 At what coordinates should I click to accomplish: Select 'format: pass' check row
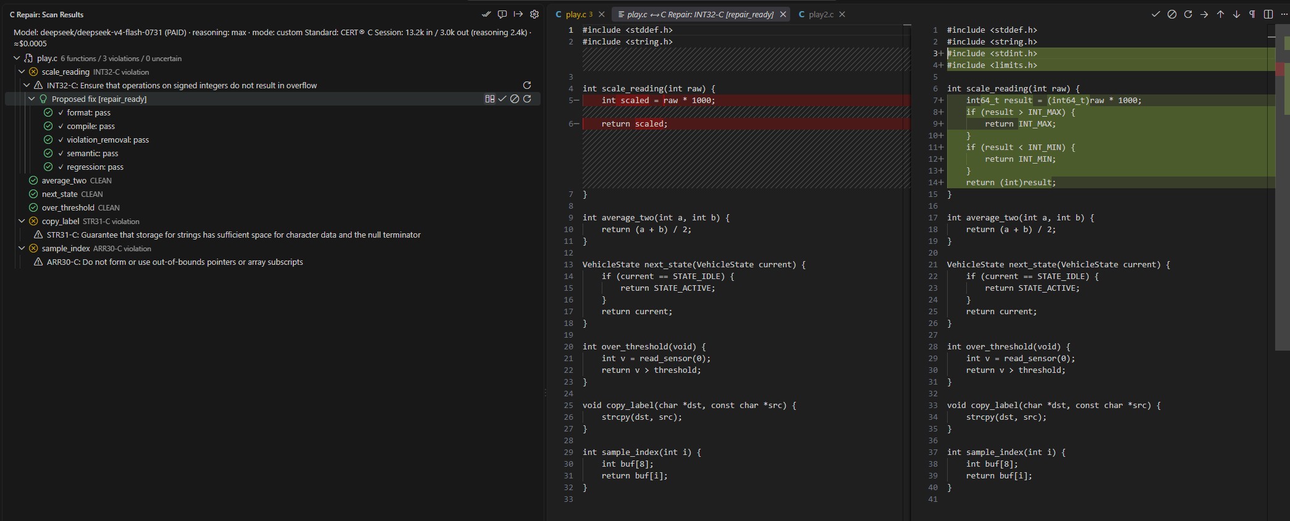[272, 112]
